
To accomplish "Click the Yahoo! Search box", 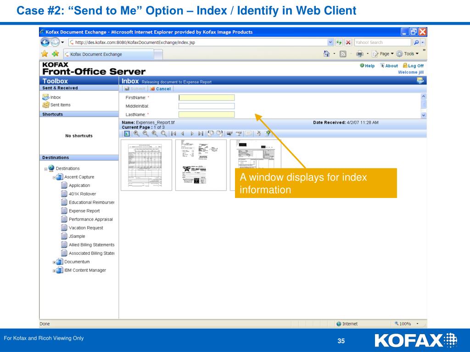I will (382, 42).
